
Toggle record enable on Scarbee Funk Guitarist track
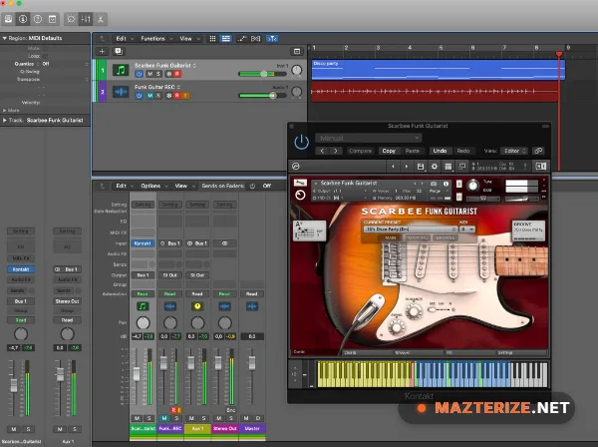pyautogui.click(x=177, y=74)
